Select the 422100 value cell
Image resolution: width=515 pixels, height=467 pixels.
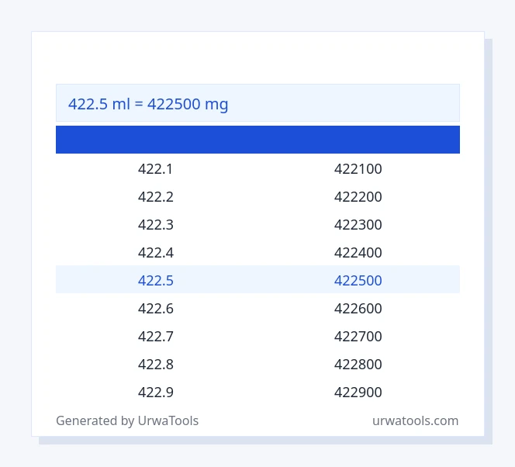coord(358,169)
